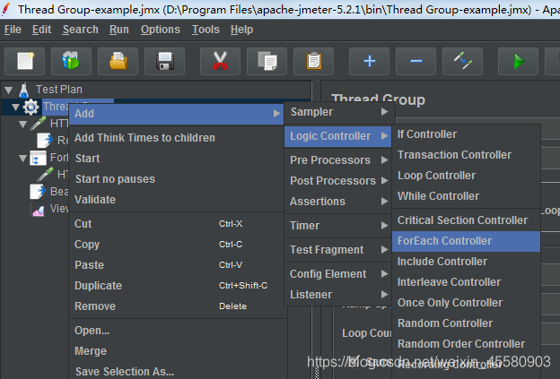This screenshot has width=560, height=379.
Task: Add a ForEach Controller
Action: tap(466, 241)
